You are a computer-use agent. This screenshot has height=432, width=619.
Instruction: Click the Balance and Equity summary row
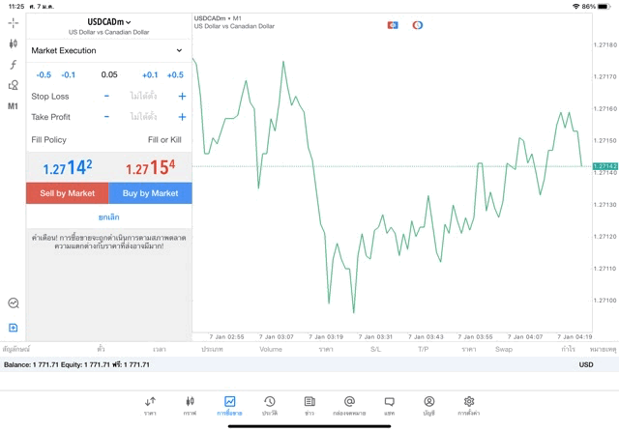coord(309,364)
